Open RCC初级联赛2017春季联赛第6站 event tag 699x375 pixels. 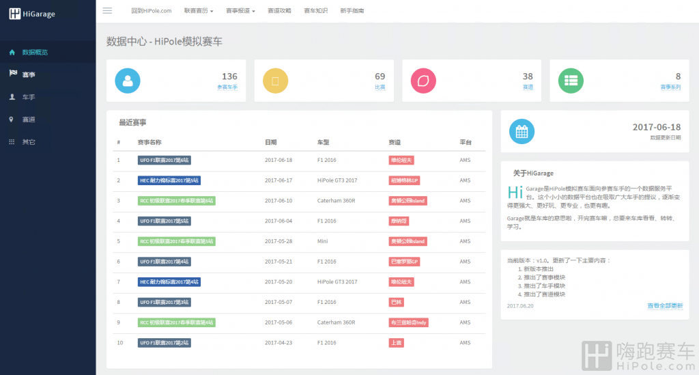coord(177,201)
